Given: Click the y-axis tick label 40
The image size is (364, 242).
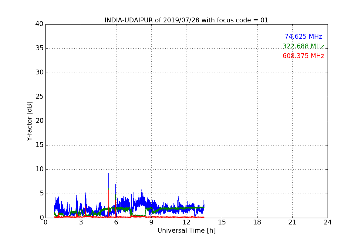Looking at the screenshot, I should point(39,24).
